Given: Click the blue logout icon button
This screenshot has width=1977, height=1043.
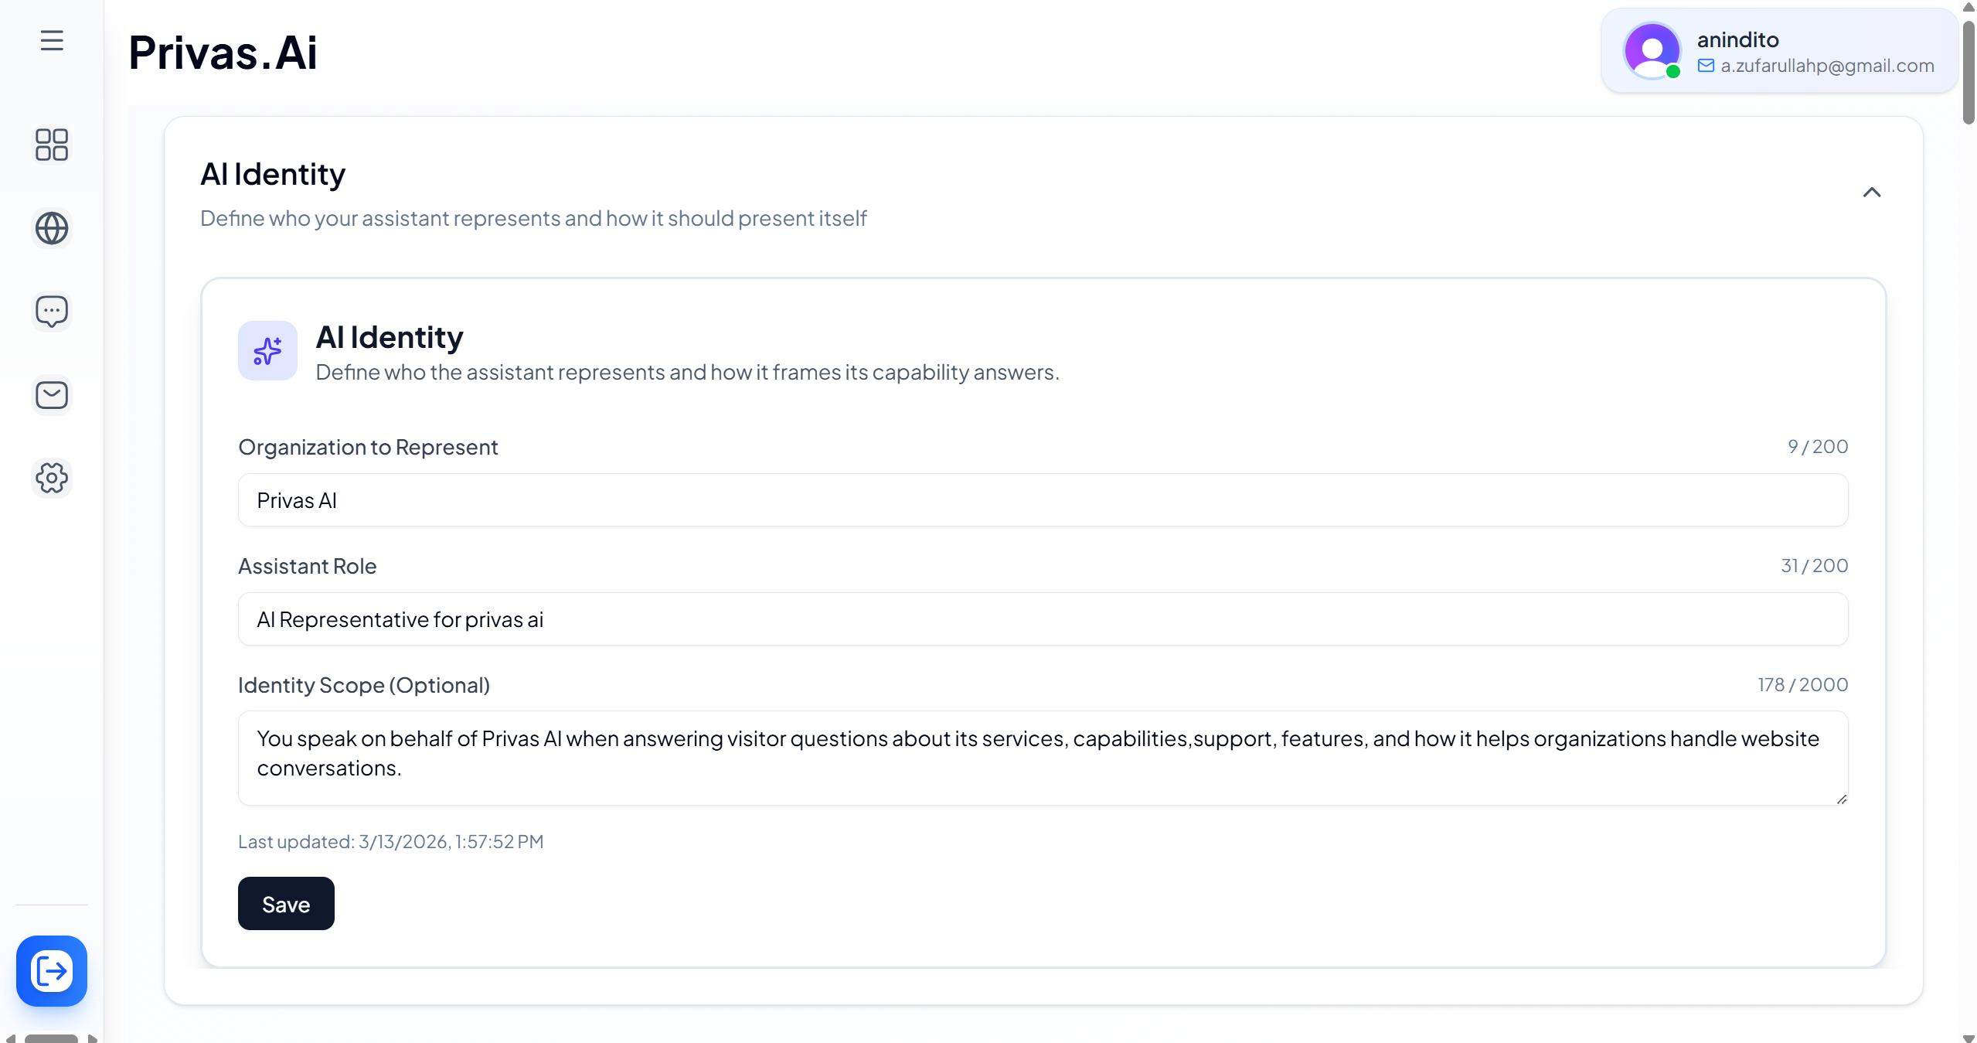Looking at the screenshot, I should (52, 970).
